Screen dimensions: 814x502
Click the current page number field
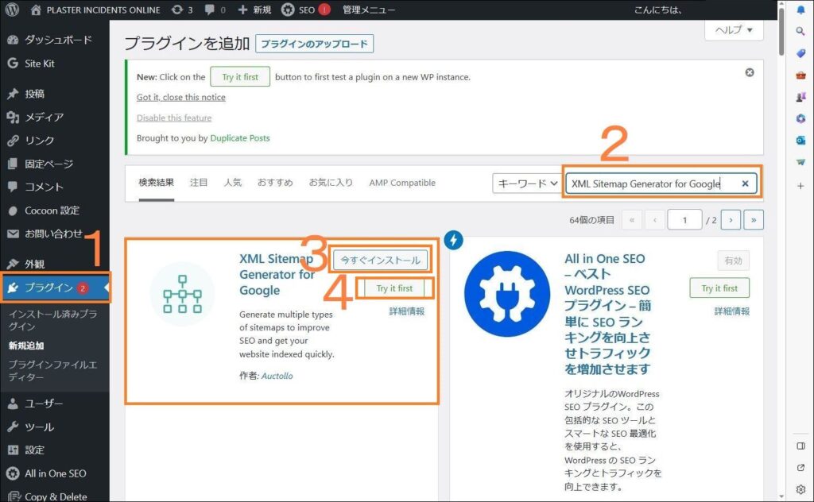(x=684, y=220)
